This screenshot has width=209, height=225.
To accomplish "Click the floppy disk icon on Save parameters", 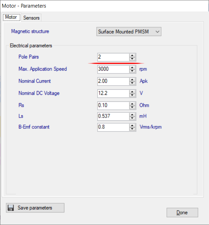I will tap(11, 208).
